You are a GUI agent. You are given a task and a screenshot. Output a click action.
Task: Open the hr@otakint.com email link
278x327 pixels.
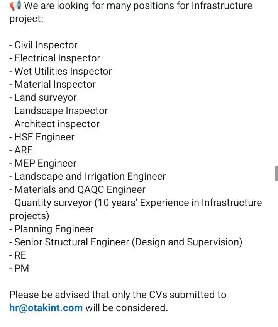46,308
